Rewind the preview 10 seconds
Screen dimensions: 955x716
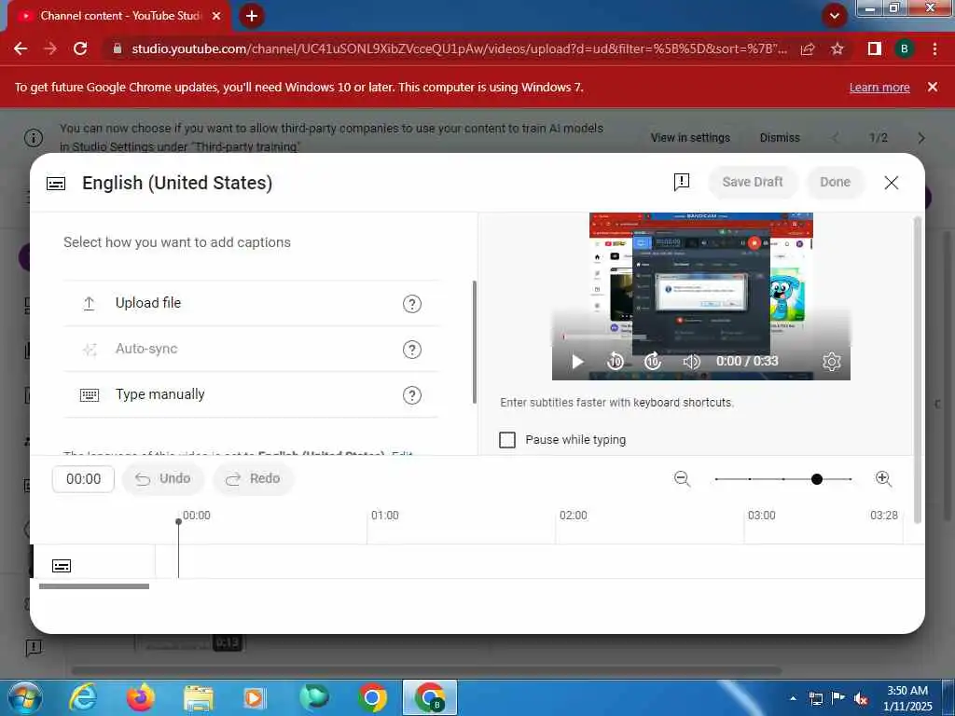[x=616, y=361]
